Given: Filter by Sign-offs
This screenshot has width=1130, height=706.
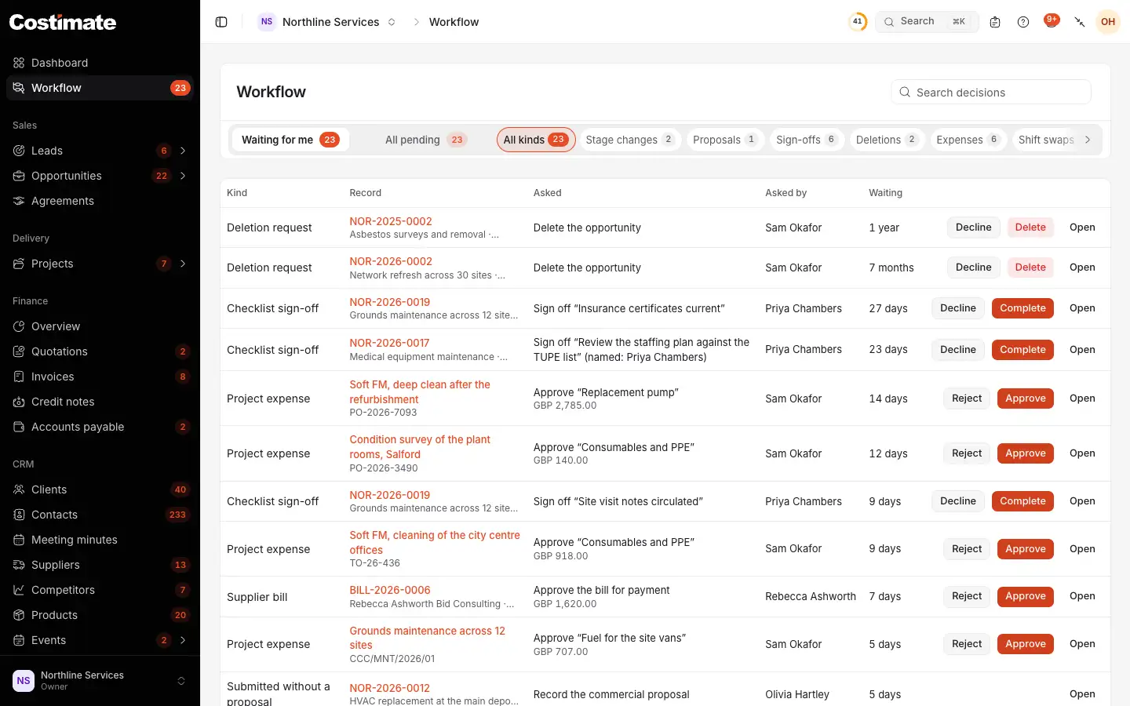Looking at the screenshot, I should (807, 140).
